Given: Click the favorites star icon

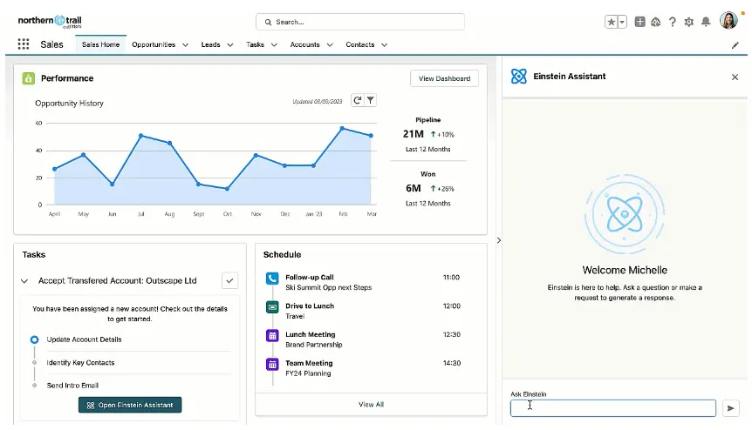Looking at the screenshot, I should [x=611, y=22].
